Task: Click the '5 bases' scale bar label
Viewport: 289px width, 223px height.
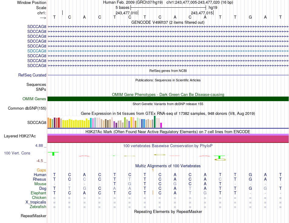Action: tap(122, 8)
